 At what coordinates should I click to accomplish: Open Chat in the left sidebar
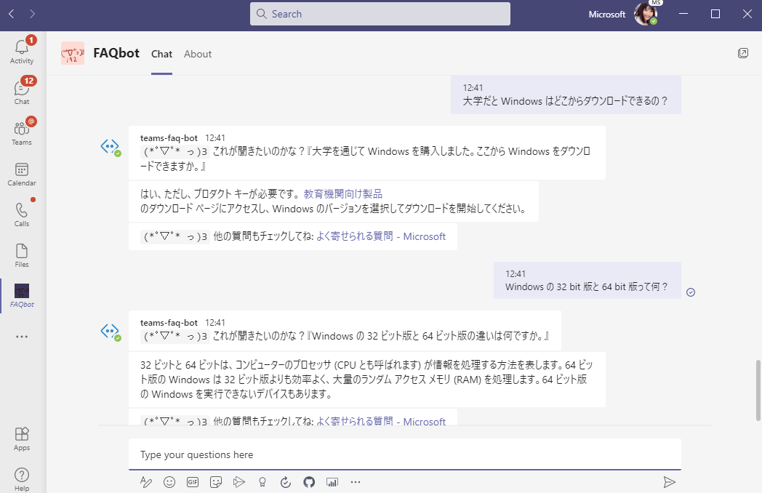pyautogui.click(x=22, y=92)
